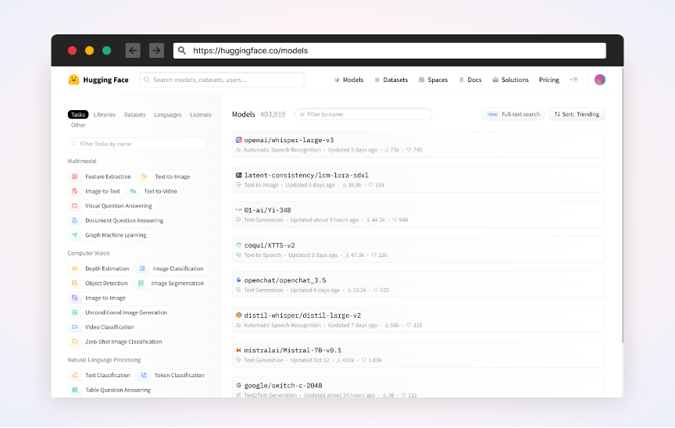Open openchat/openchat_3.5 model
The width and height of the screenshot is (675, 428).
pos(418,284)
